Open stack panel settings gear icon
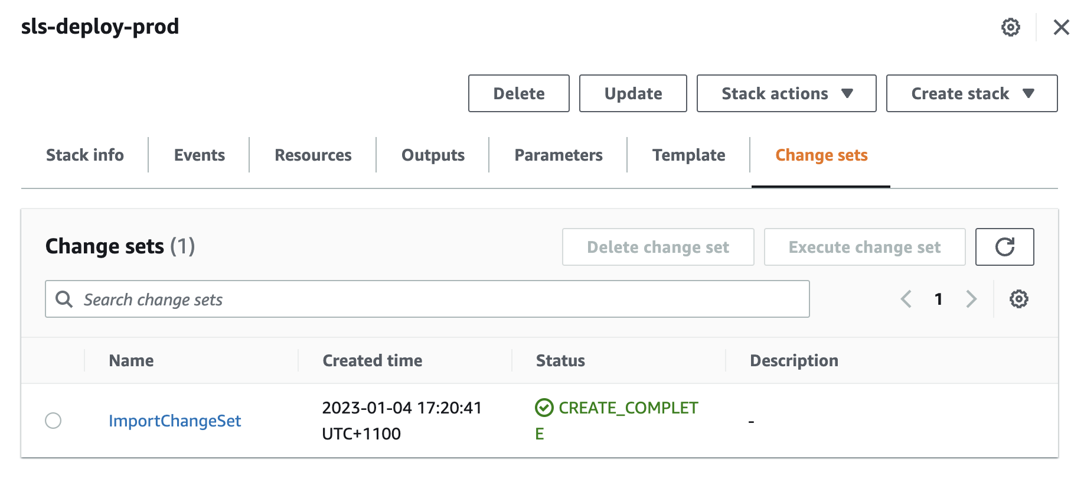Image resolution: width=1084 pixels, height=482 pixels. (x=1010, y=27)
